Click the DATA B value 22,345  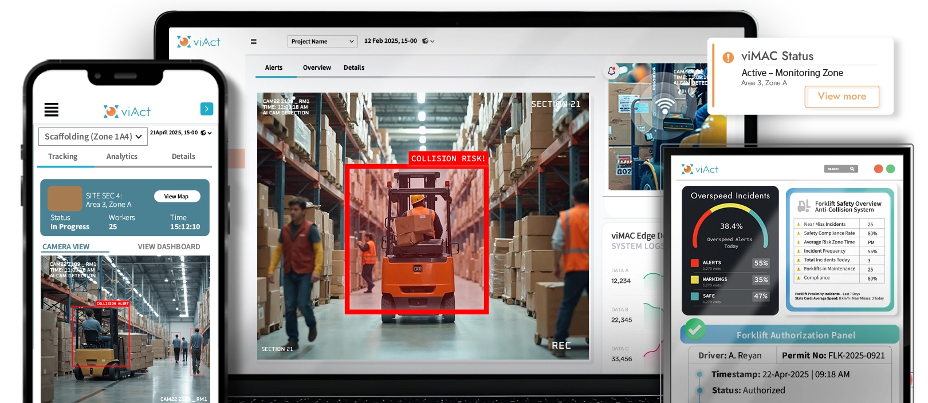click(622, 320)
